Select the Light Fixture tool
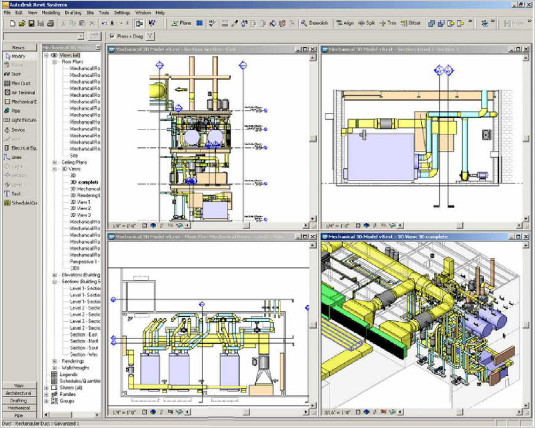535x428 pixels. 20,120
